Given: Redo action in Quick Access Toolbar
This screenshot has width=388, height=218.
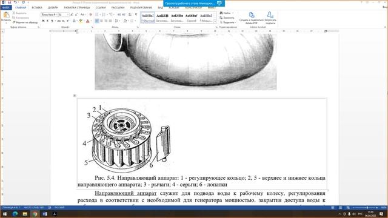Looking at the screenshot, I should click(x=23, y=2).
